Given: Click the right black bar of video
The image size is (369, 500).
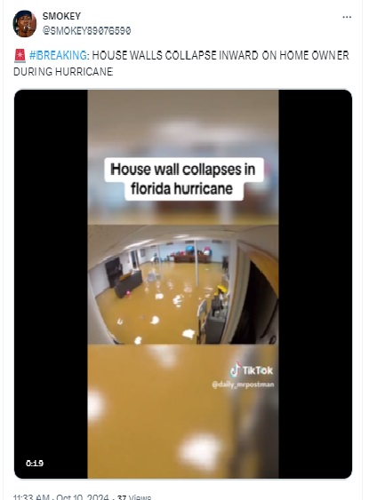Looking at the screenshot, I should [x=315, y=284].
